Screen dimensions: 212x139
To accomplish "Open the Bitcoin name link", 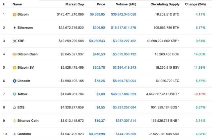I will click(23, 14).
